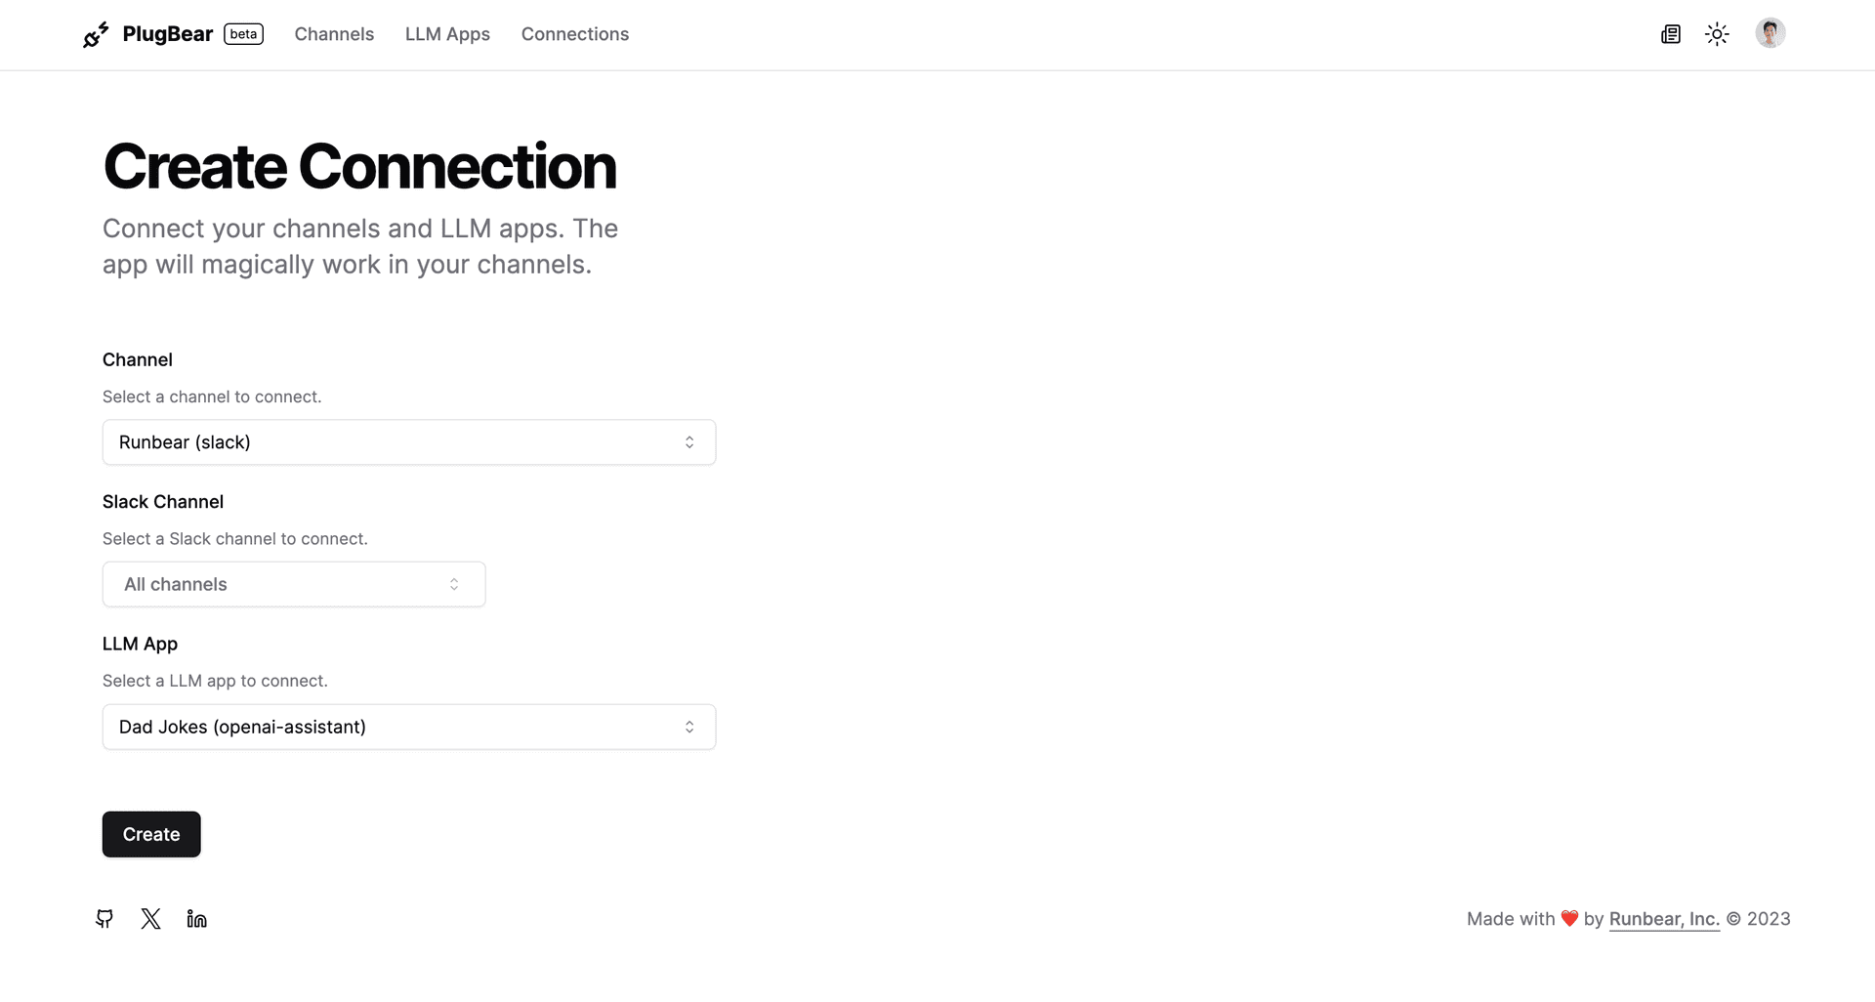Expand the Runbear (slack) channel dropdown
1875x1002 pixels.
click(409, 442)
